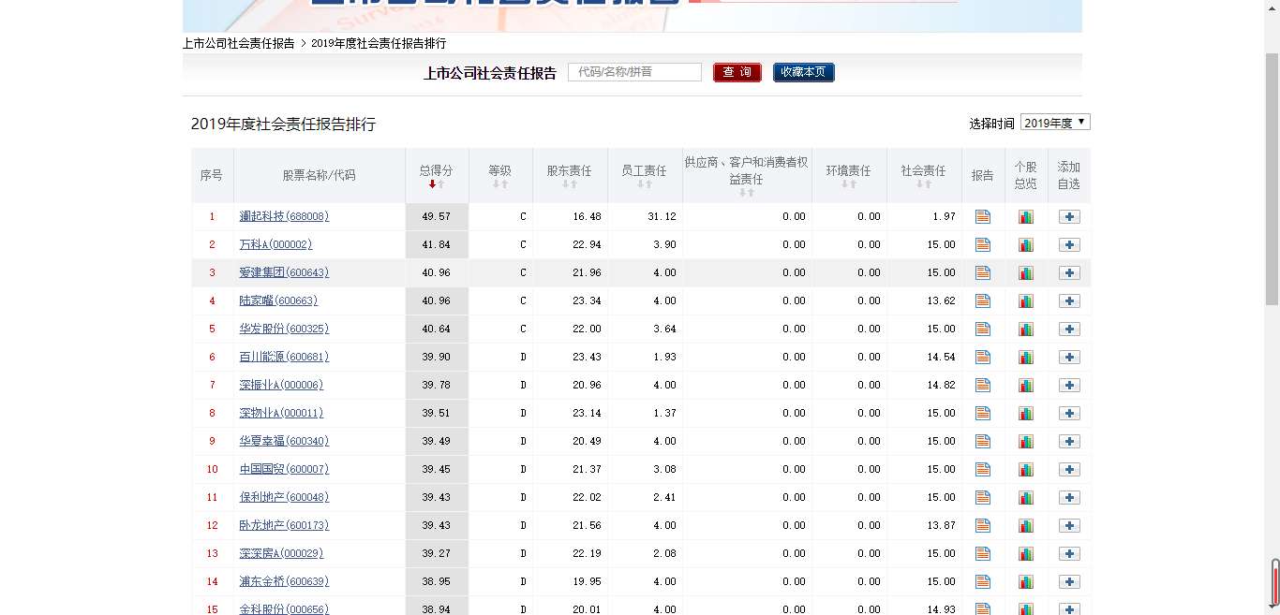Open report icon for 百川能源 row
Viewport: 1280px width, 615px height.
982,357
